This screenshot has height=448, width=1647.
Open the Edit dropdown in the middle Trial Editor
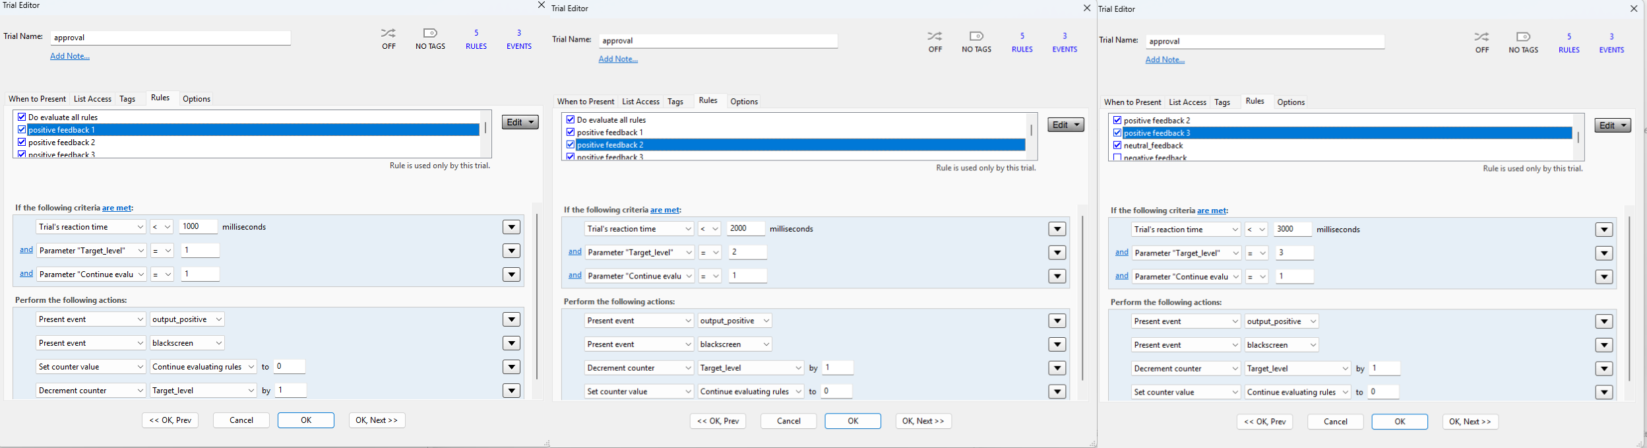click(1065, 125)
